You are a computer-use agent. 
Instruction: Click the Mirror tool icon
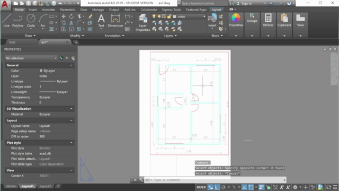(x=72, y=23)
